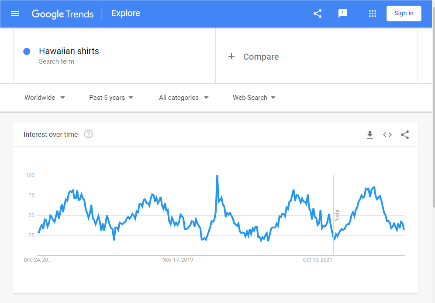Add a Compare search term
The width and height of the screenshot is (435, 303).
click(261, 57)
